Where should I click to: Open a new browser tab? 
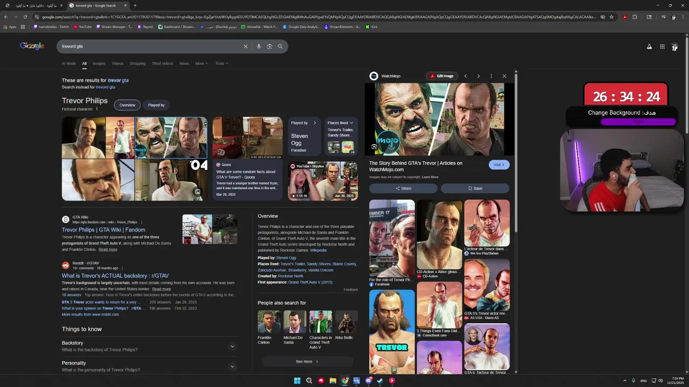tap(135, 5)
